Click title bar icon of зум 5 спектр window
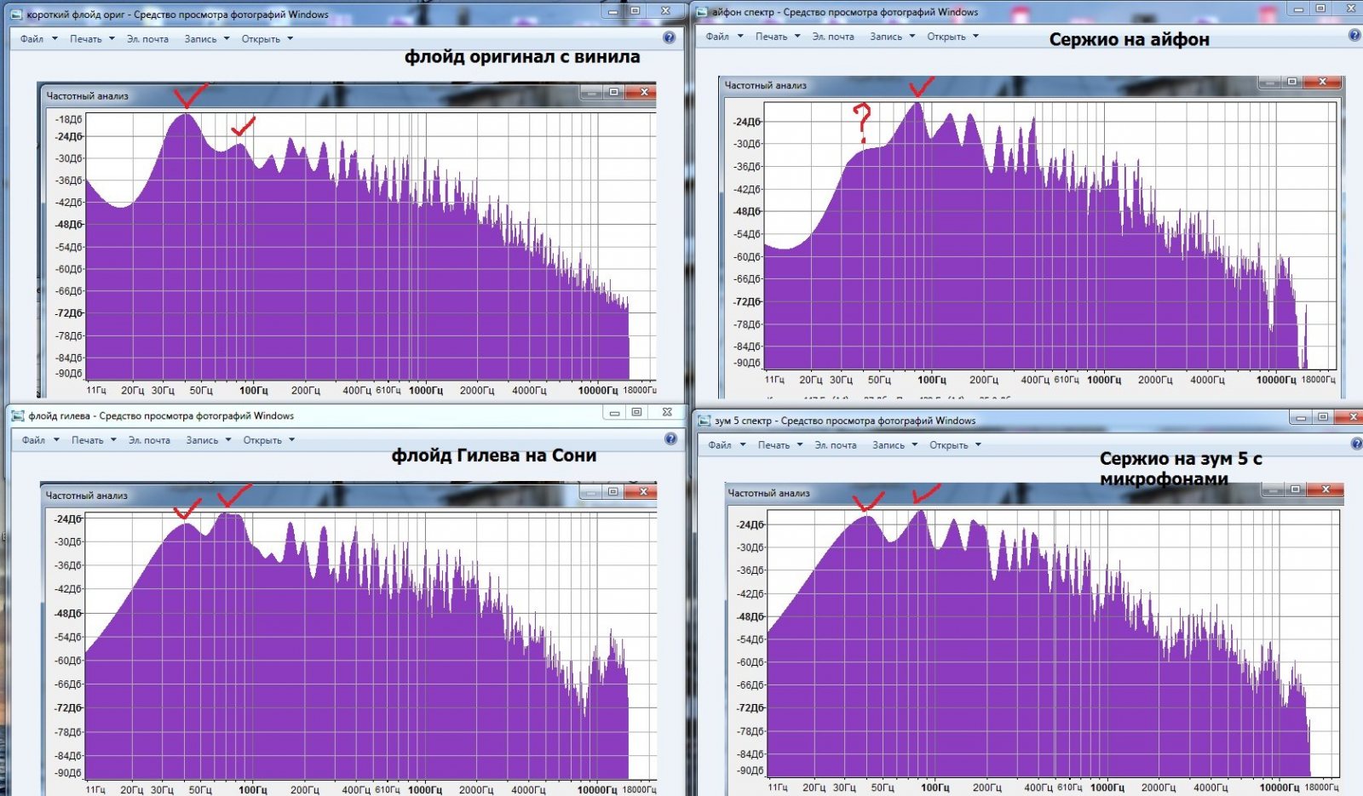The image size is (1363, 796). (705, 421)
